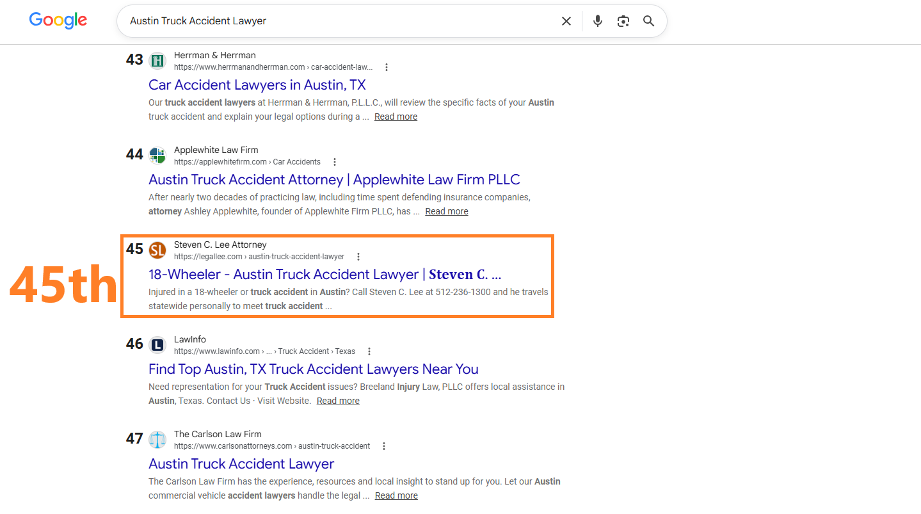Viewport: 921px width, 514px height.
Task: Click 'Read more' in LawInfo snippet
Action: [338, 401]
